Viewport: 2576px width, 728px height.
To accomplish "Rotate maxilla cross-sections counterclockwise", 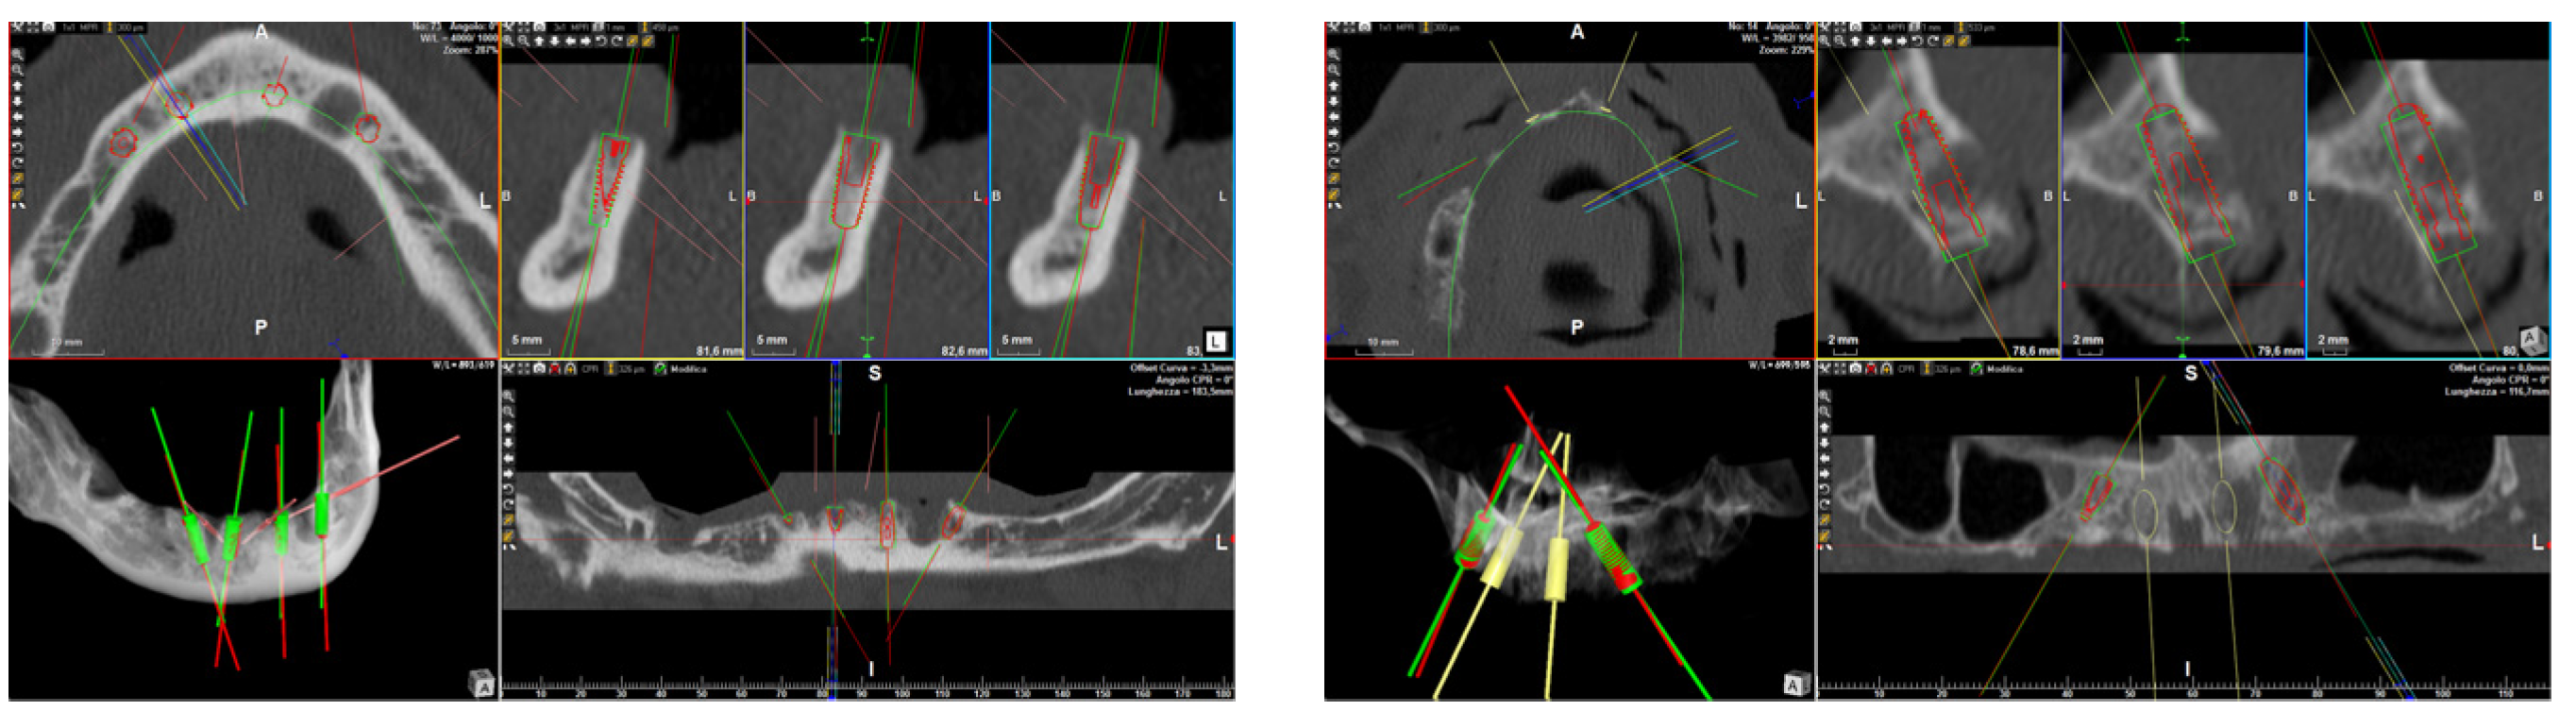I will [1917, 41].
